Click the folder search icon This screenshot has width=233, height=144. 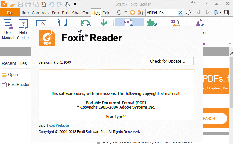[140, 13]
